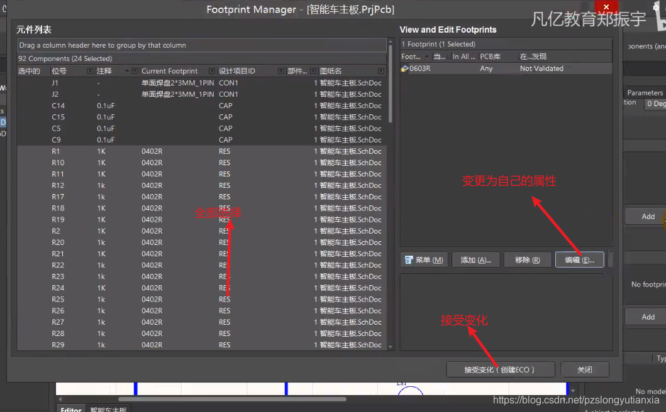This screenshot has width=666, height=412.
Task: Open the 设计项目ID column filter dropdown
Action: [x=280, y=72]
